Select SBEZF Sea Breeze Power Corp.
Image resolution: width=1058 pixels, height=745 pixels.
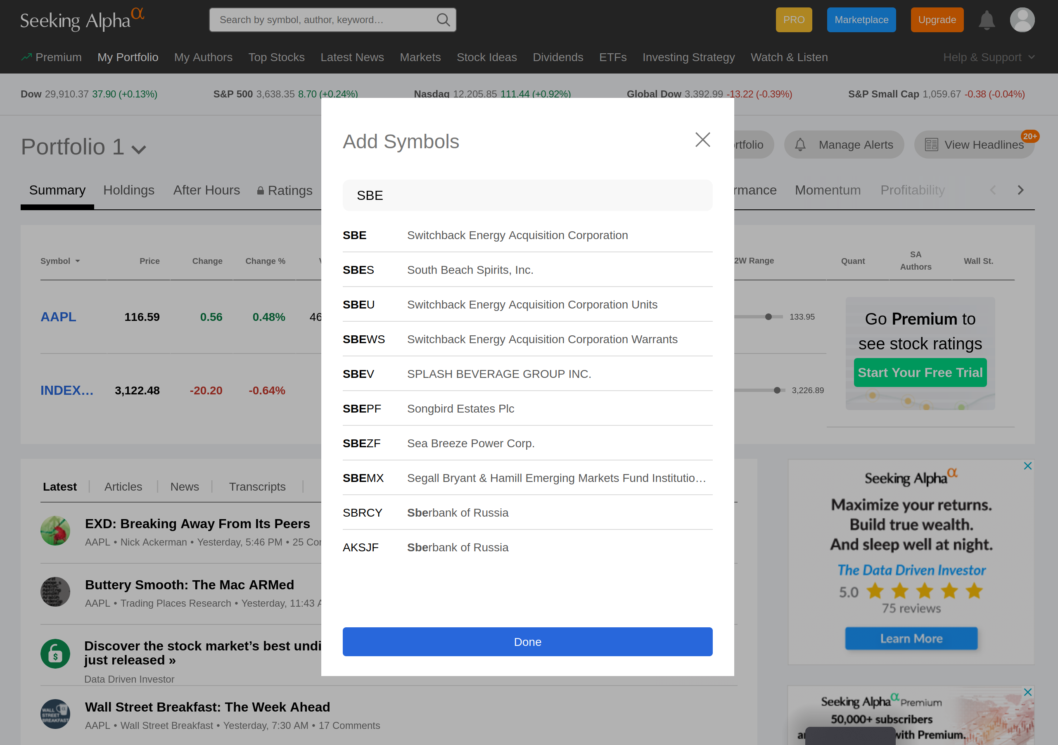click(527, 443)
